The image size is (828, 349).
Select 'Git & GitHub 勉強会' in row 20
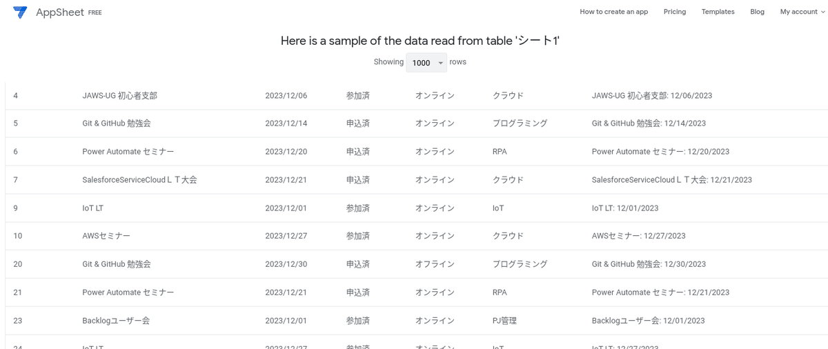(116, 264)
